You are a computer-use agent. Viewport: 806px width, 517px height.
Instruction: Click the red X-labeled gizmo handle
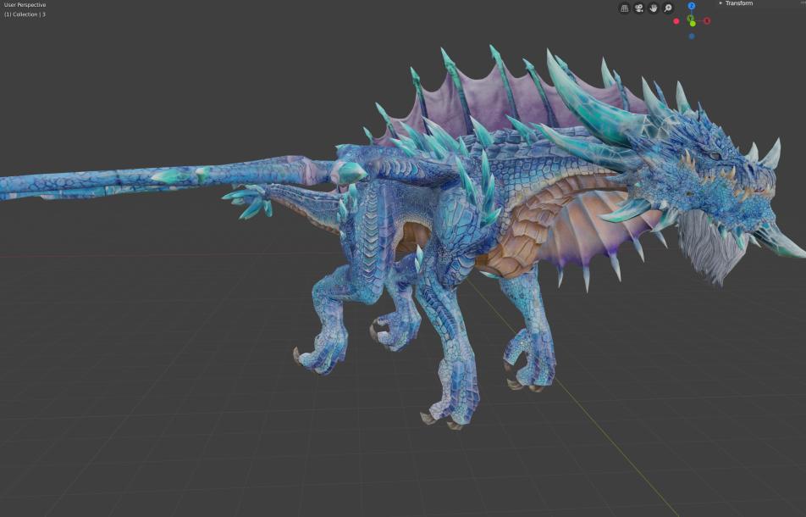[707, 20]
